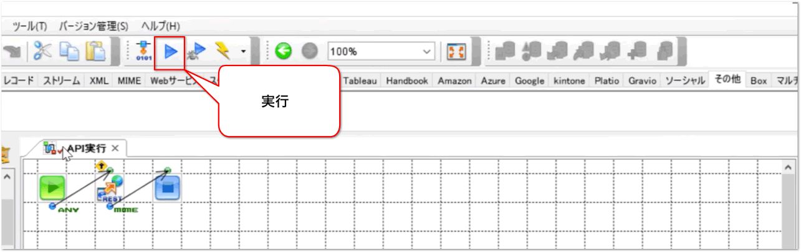Click the clipboard Paste icon
The image size is (801, 252).
click(95, 52)
